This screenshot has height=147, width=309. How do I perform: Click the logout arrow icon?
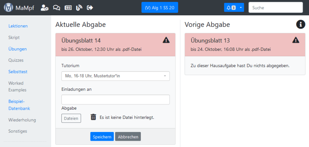click(90, 8)
